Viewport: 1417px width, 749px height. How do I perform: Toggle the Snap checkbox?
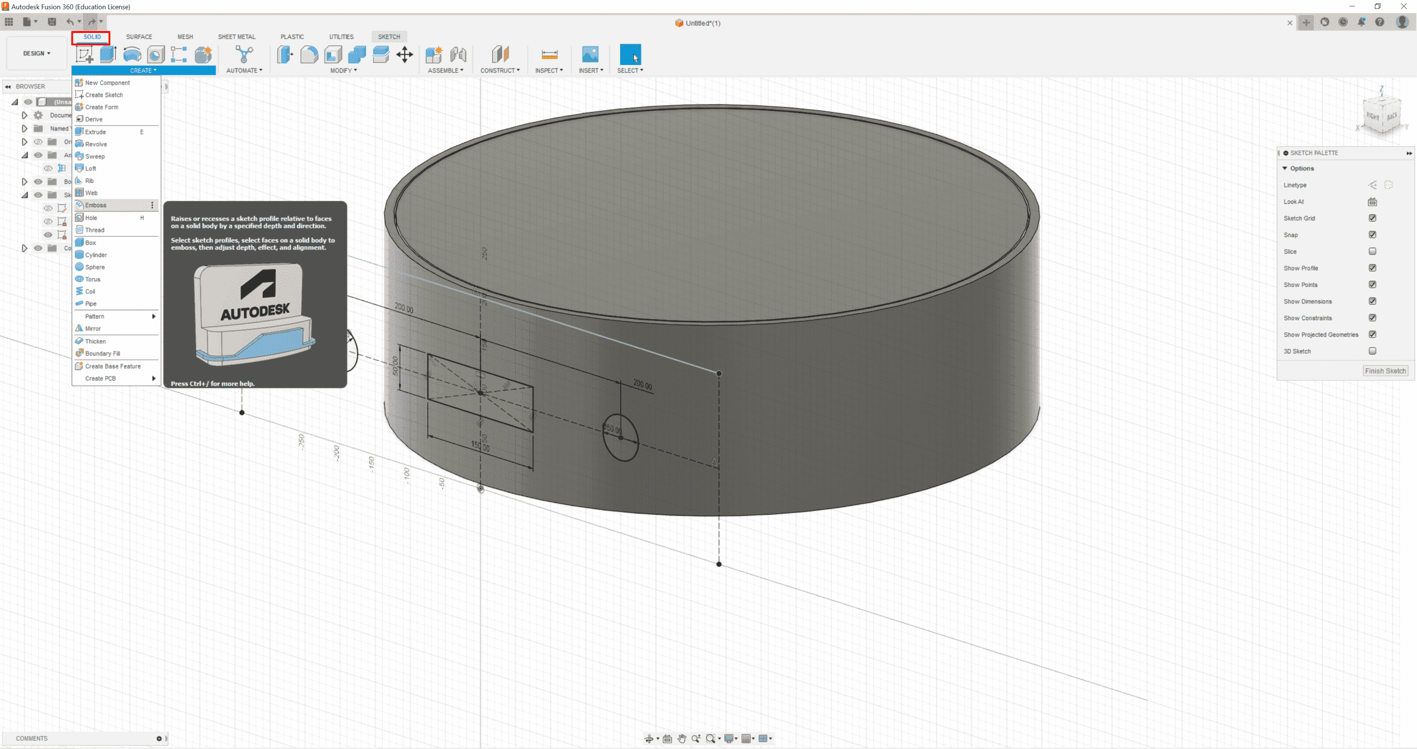pos(1372,235)
